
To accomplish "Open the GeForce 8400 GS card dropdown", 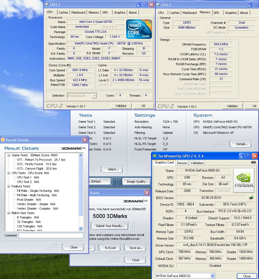I will click(213, 276).
